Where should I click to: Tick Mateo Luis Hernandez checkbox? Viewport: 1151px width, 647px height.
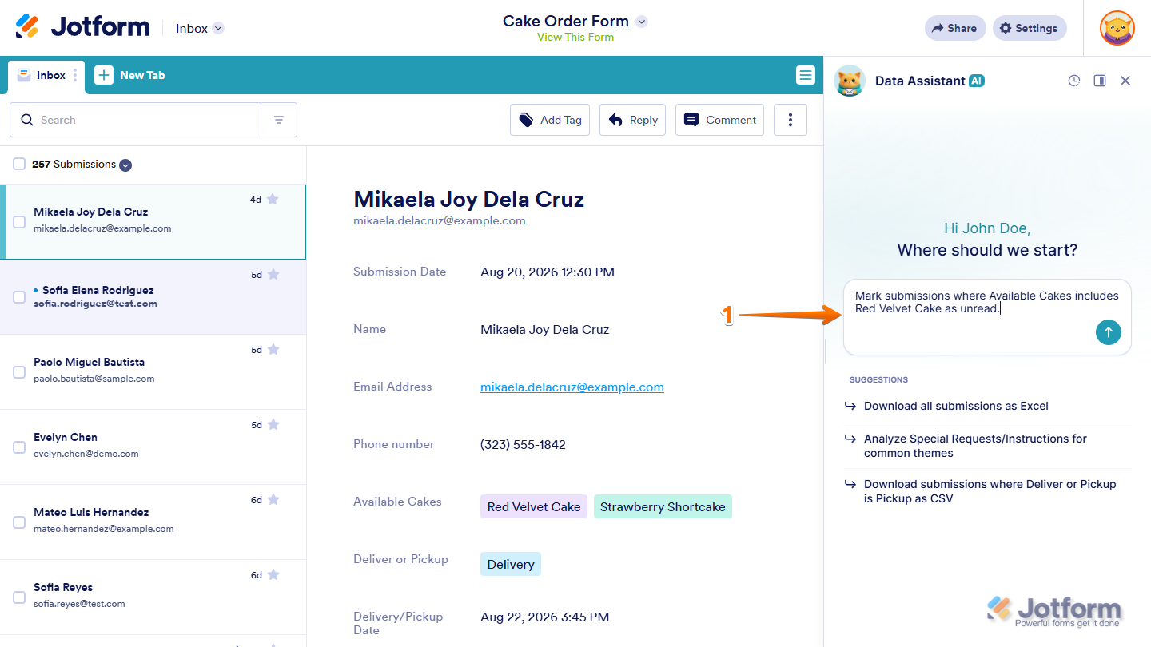(x=19, y=522)
